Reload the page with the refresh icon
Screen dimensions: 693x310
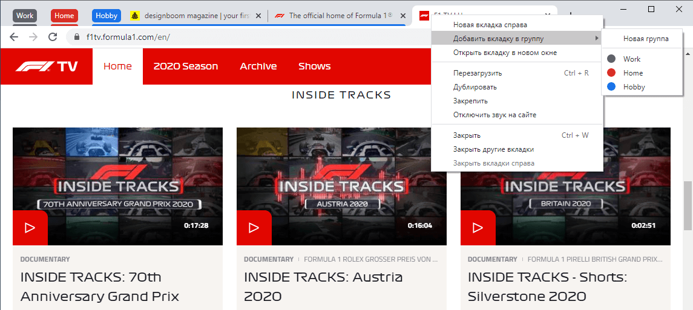coord(53,37)
